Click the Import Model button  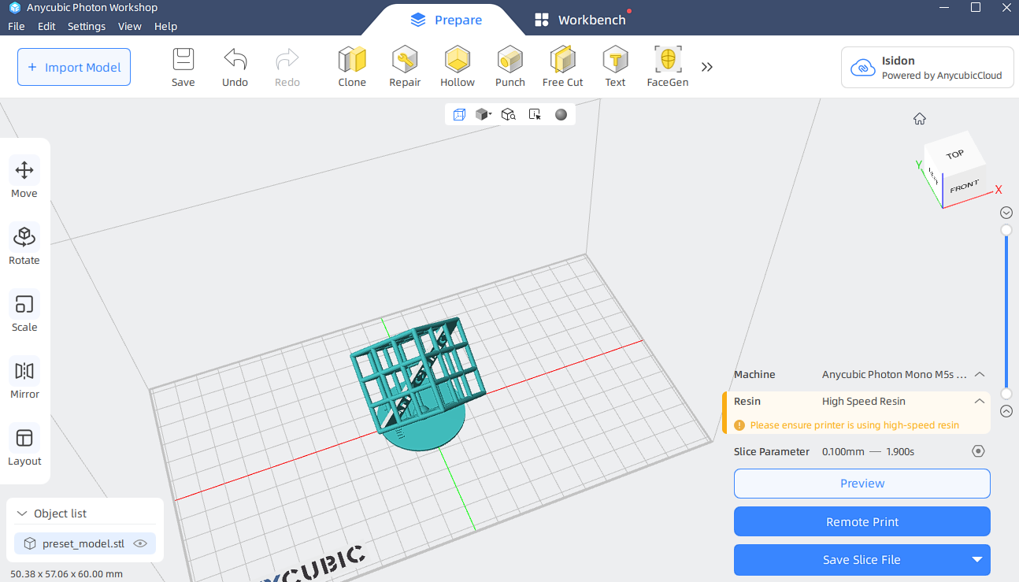(x=74, y=67)
